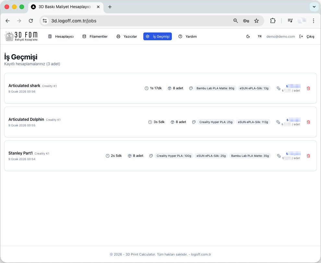Reload the page in browser
The image size is (321, 263).
tap(31, 21)
